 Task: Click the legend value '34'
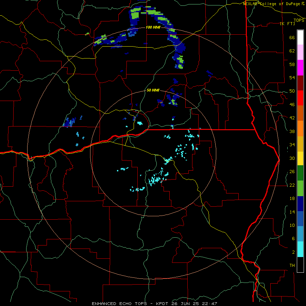pos(292,145)
